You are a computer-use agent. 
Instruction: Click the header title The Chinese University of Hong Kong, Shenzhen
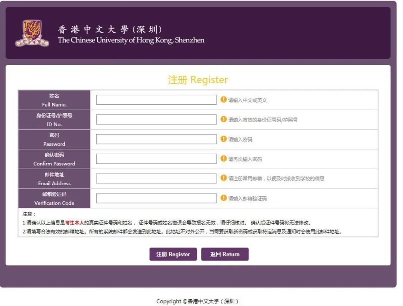click(x=131, y=40)
